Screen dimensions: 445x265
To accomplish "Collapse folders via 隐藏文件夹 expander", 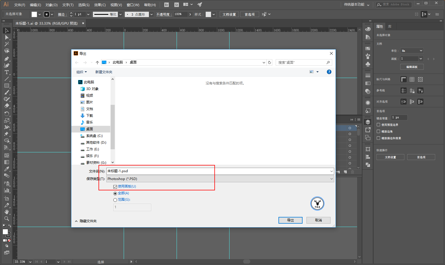I will tap(86, 221).
